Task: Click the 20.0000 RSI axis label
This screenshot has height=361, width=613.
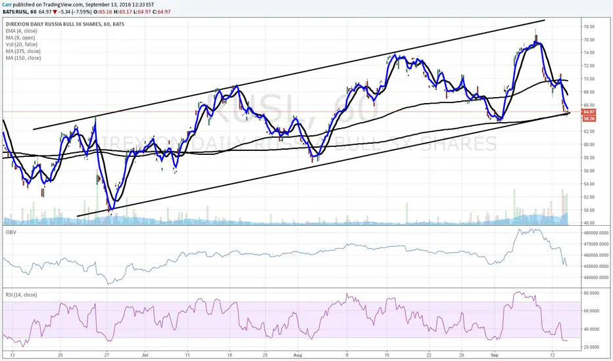Action: pyautogui.click(x=591, y=347)
